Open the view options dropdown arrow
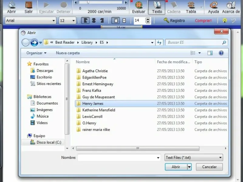 coord(200,53)
